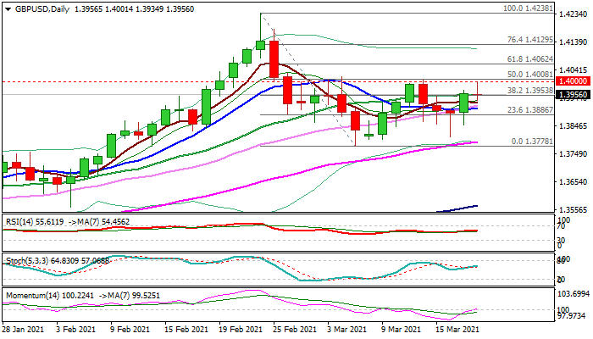
Task: Click the 19 Feb 2021 date marker
Action: click(242, 329)
